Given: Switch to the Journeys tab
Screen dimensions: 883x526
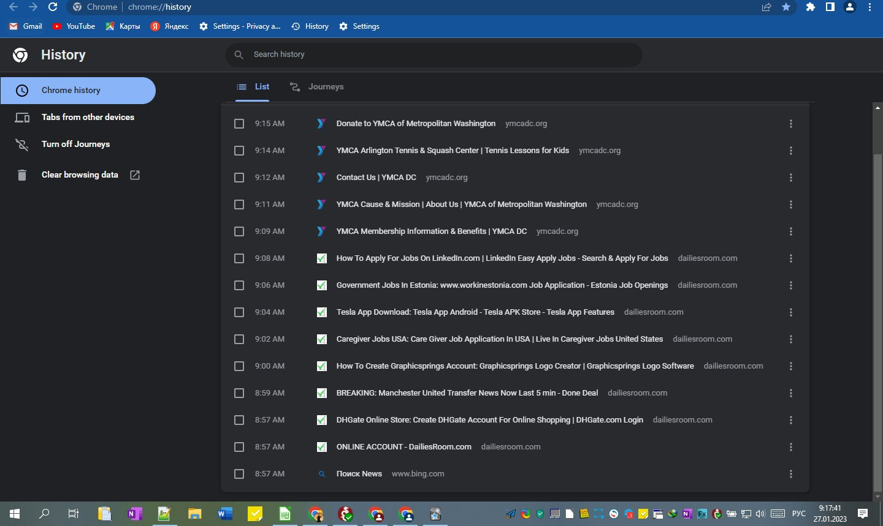Looking at the screenshot, I should click(316, 87).
